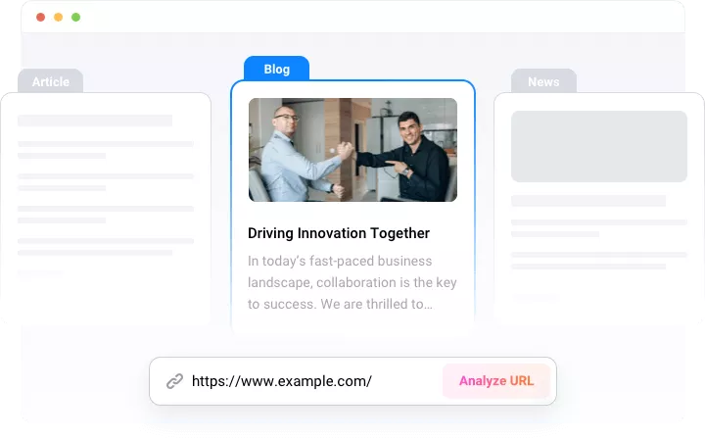Select the gray image placeholder in News card
This screenshot has width=705, height=439.
pos(598,146)
